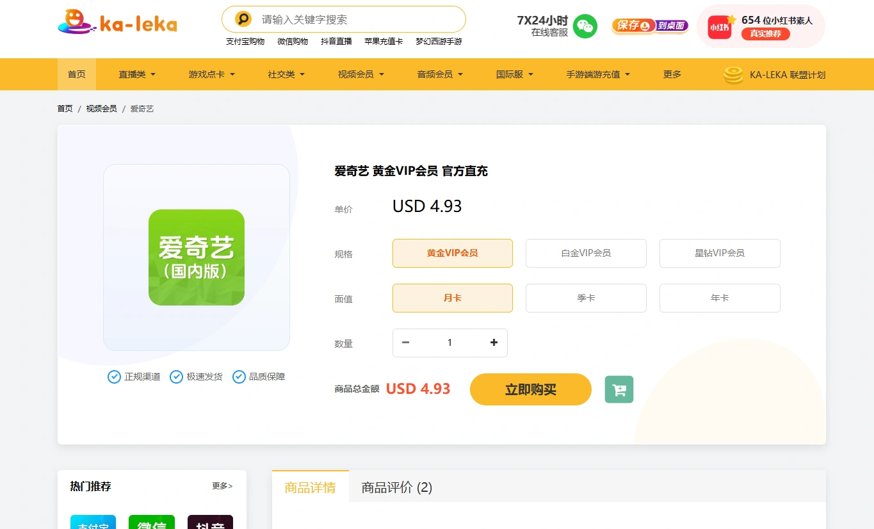Click 抖音直播 search suggestion
874x529 pixels.
coord(336,42)
